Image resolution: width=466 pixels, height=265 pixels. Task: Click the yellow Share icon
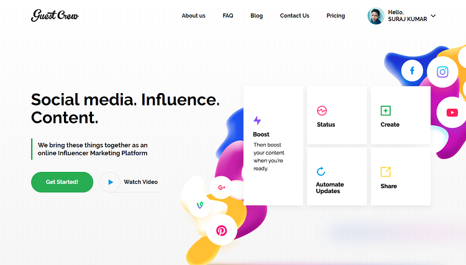[x=385, y=171]
